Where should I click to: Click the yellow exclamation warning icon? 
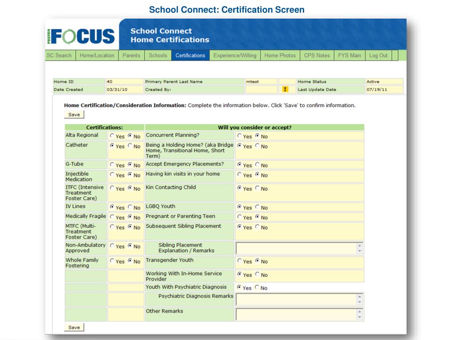[x=285, y=89]
